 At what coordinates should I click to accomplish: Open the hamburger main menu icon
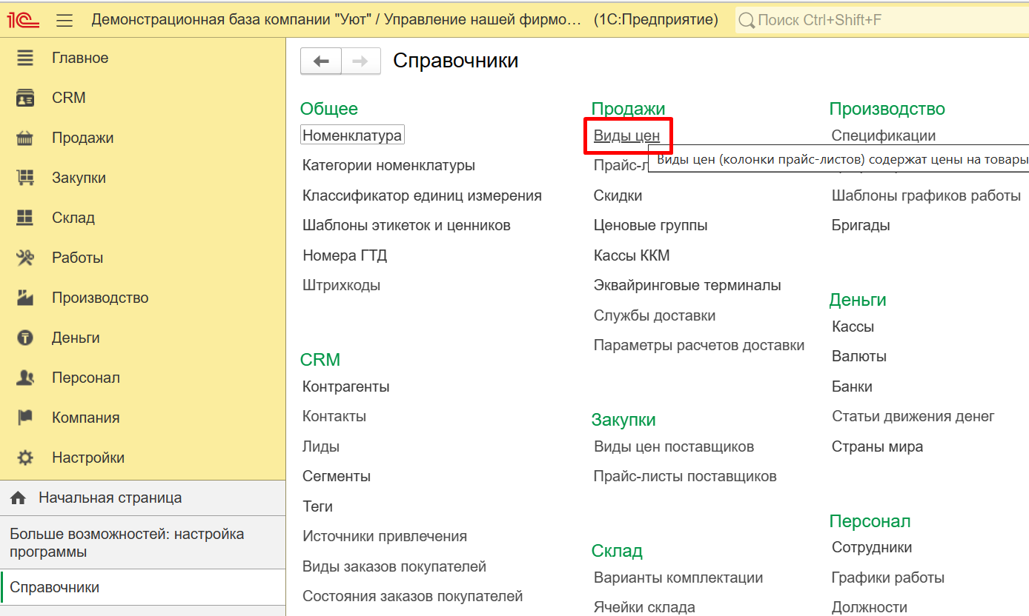pos(64,20)
